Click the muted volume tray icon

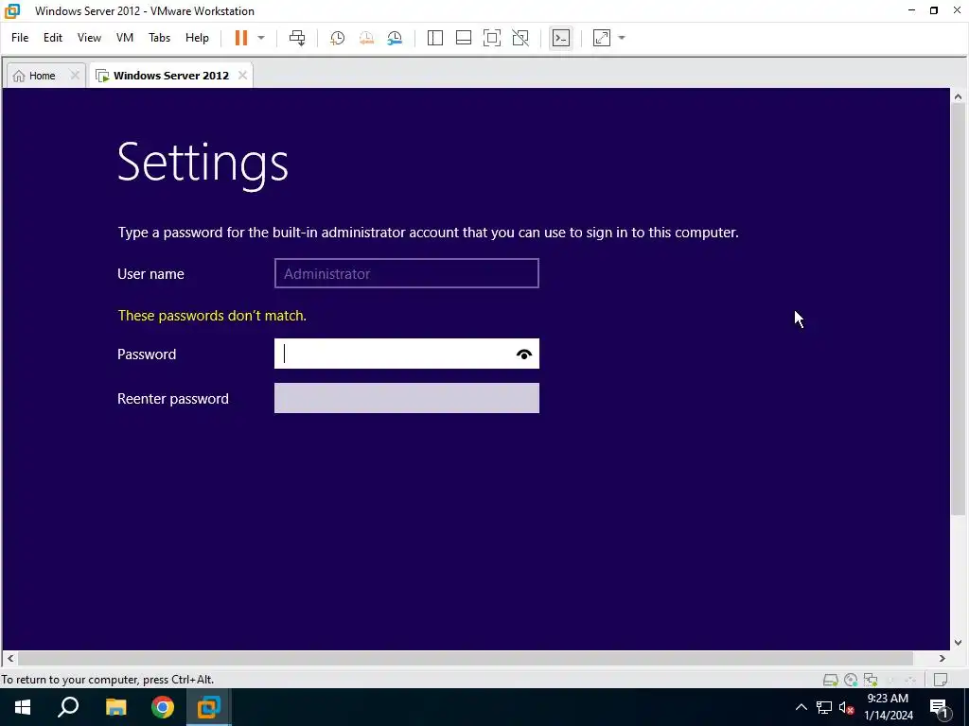point(847,707)
